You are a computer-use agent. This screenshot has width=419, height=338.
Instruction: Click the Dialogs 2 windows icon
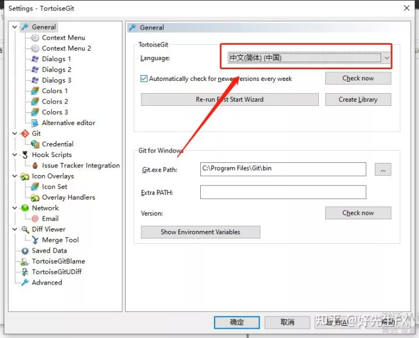click(x=35, y=70)
